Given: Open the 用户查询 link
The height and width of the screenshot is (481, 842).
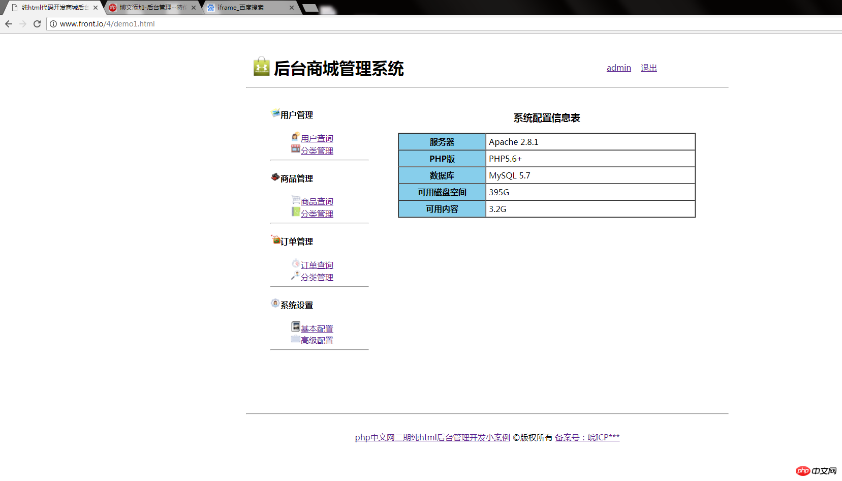Looking at the screenshot, I should pos(317,138).
